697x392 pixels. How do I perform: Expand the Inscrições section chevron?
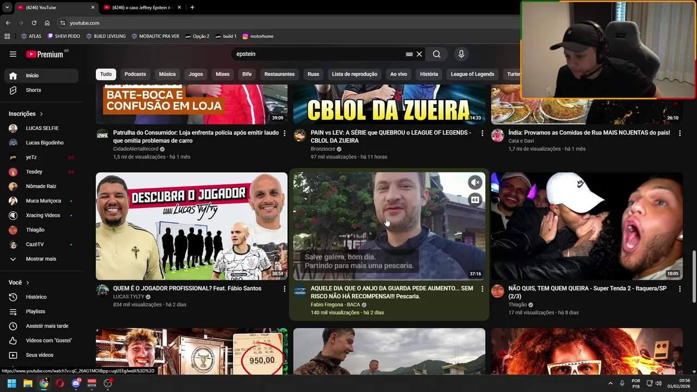click(41, 114)
